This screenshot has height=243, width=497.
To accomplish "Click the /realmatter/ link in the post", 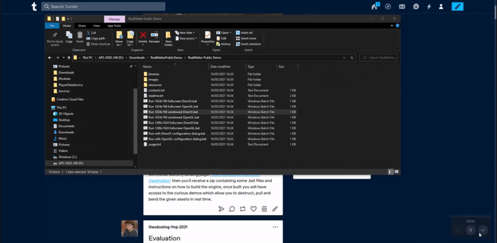I will pyautogui.click(x=160, y=181).
